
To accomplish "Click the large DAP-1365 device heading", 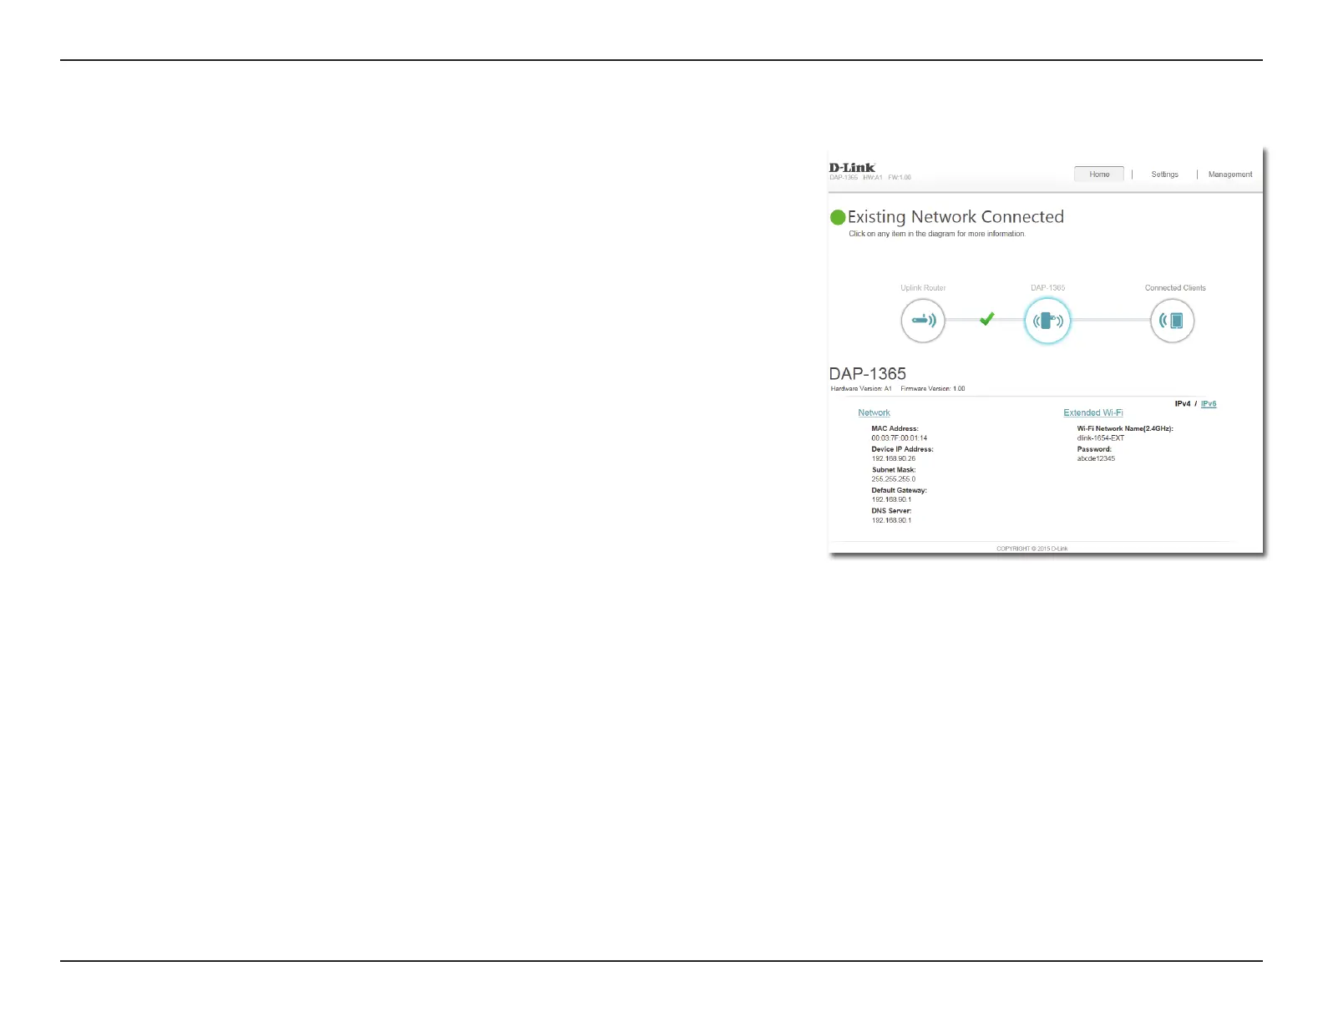I will click(x=867, y=374).
